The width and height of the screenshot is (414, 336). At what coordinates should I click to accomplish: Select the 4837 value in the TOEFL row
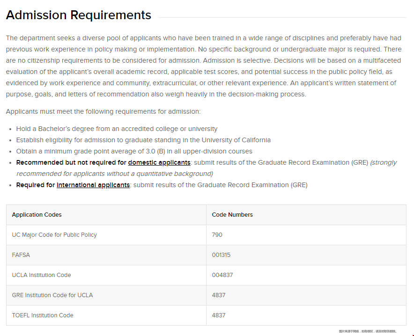coord(219,315)
